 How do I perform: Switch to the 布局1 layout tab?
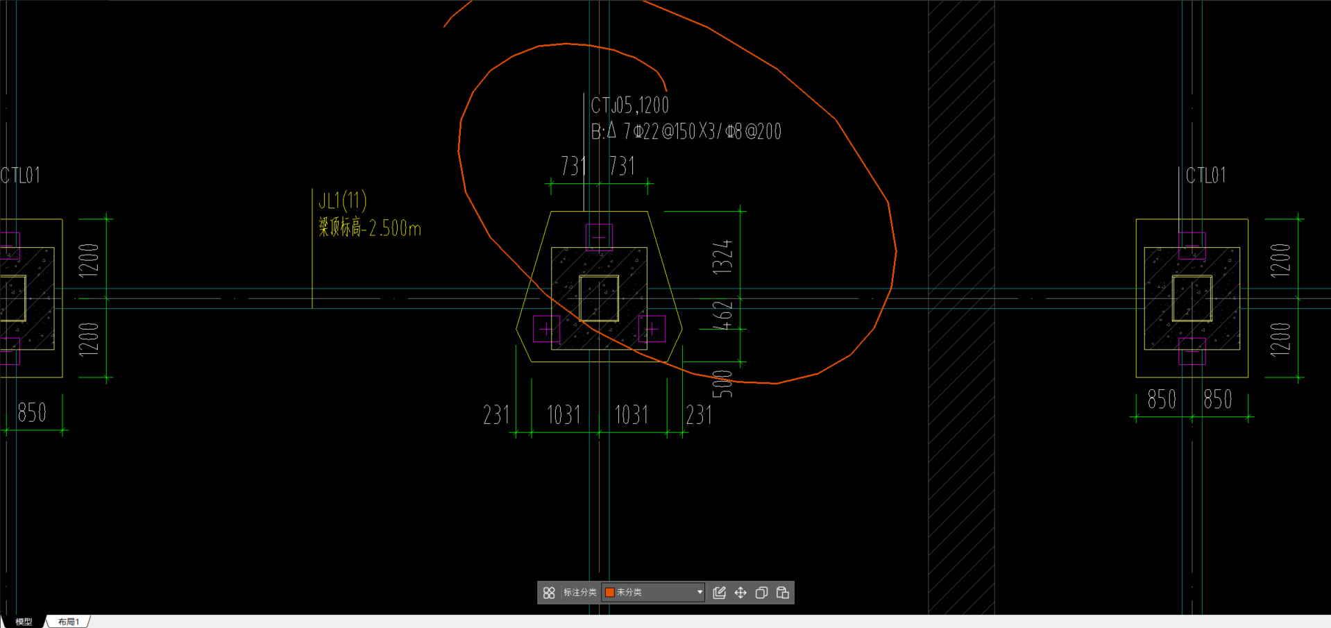[x=68, y=622]
